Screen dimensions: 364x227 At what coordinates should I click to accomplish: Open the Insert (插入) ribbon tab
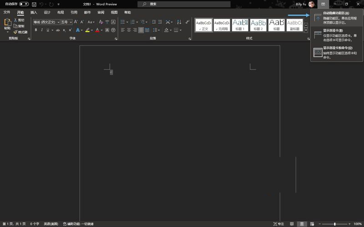(34, 12)
